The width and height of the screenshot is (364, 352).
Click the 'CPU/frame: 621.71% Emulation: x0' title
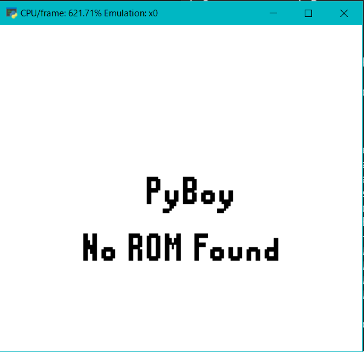coord(89,13)
